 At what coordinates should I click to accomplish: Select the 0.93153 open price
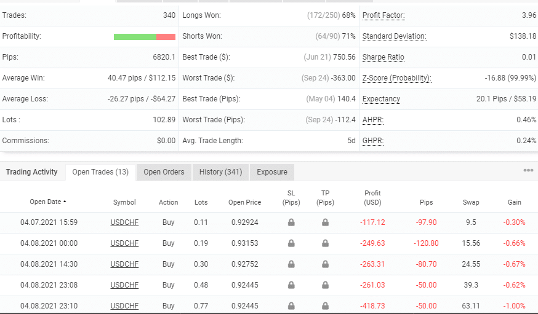point(244,243)
